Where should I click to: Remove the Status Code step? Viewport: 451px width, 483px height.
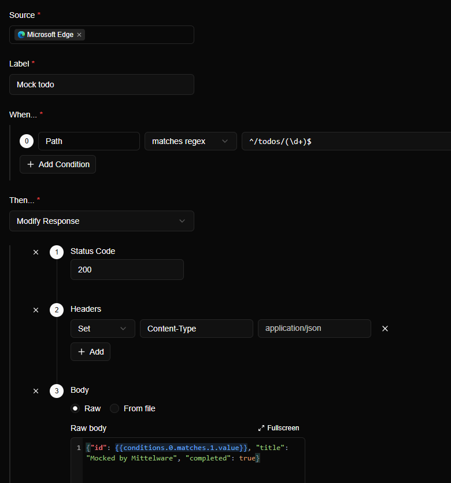(36, 252)
